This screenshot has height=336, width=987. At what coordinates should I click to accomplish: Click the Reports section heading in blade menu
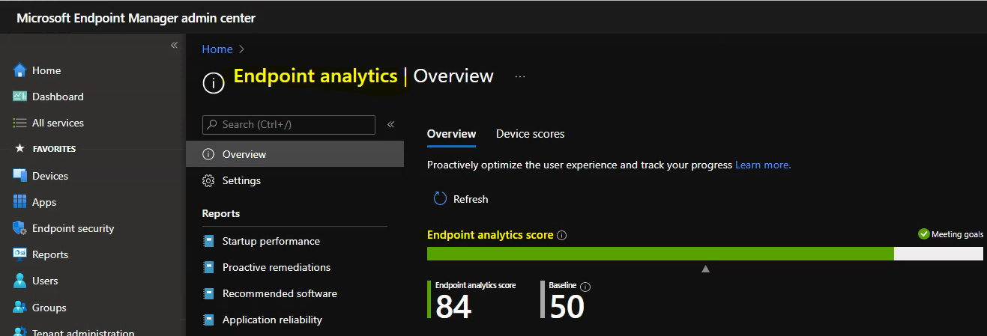tap(221, 213)
